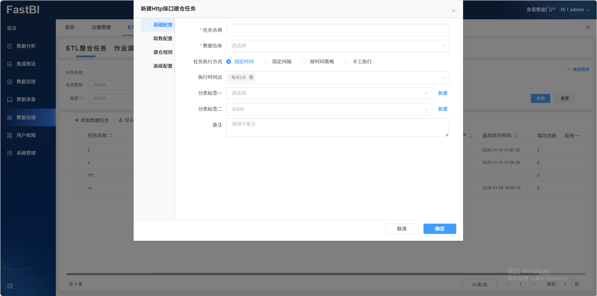Click the 系统管理 sidebar icon
Screen dimensions: 597x296
pos(10,153)
